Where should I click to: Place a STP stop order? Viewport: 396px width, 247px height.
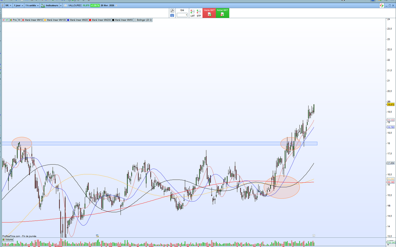[x=199, y=14]
